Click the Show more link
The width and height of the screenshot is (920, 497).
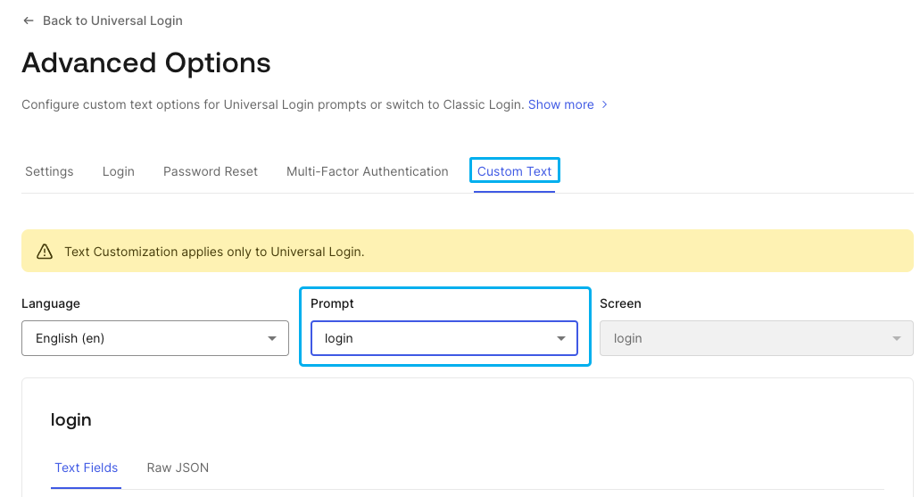[x=560, y=104]
